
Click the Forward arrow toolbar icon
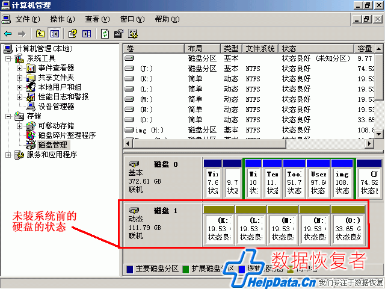coord(22,34)
